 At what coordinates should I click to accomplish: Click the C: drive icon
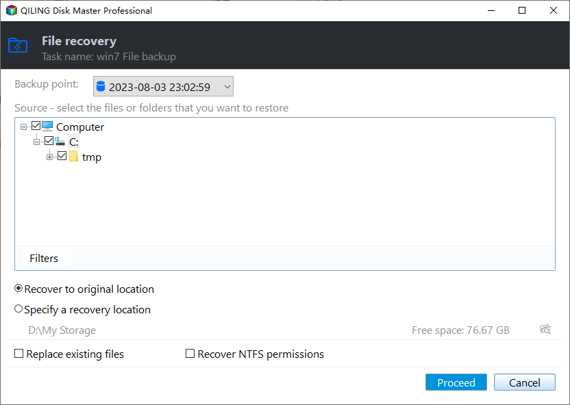[x=60, y=141]
